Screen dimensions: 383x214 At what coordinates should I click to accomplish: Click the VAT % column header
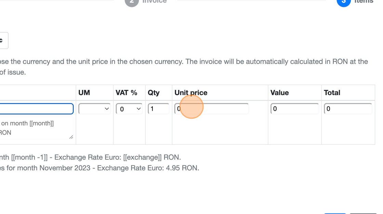coord(126,93)
